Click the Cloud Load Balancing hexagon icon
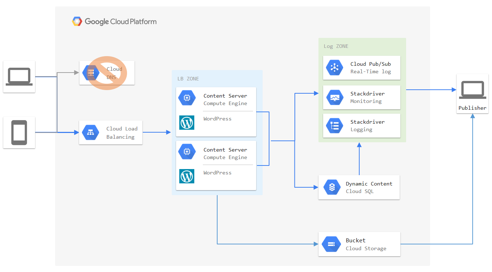Screen dimensions: 492x272 91,132
